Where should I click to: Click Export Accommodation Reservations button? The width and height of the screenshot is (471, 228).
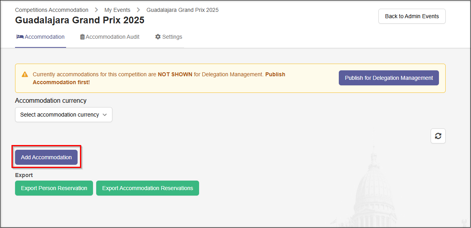pos(147,188)
